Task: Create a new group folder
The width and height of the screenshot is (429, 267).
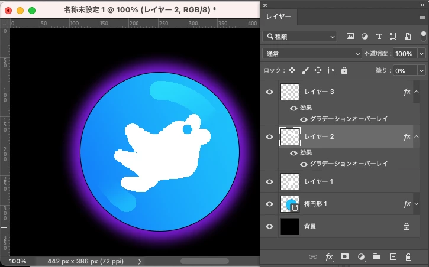Action: (x=377, y=256)
